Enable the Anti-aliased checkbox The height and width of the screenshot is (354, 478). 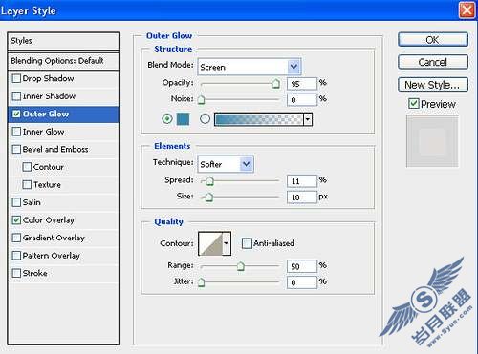click(x=247, y=243)
